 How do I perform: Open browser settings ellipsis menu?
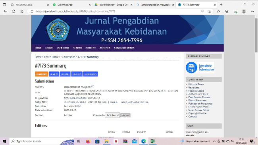pos(252,11)
